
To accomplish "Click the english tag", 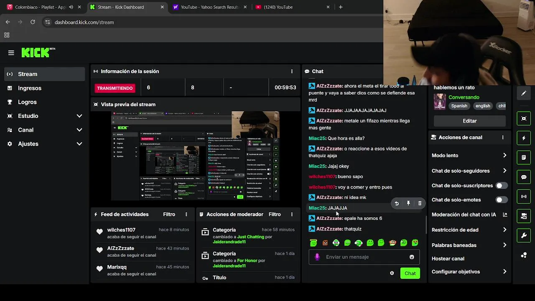I will click(x=483, y=106).
